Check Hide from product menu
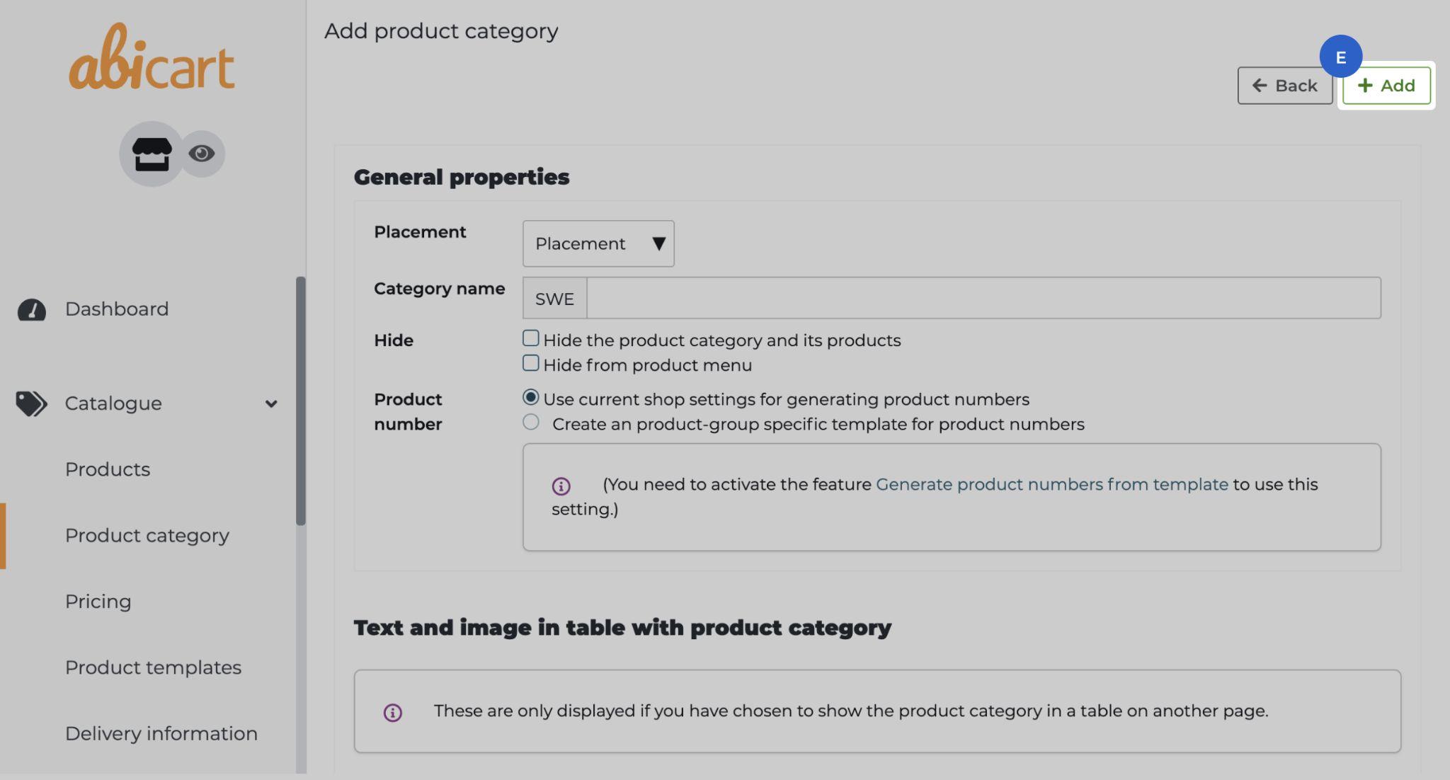This screenshot has height=780, width=1450. click(x=530, y=363)
